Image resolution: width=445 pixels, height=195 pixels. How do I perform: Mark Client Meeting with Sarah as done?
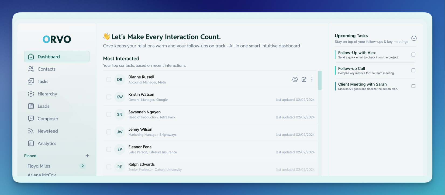tap(413, 86)
